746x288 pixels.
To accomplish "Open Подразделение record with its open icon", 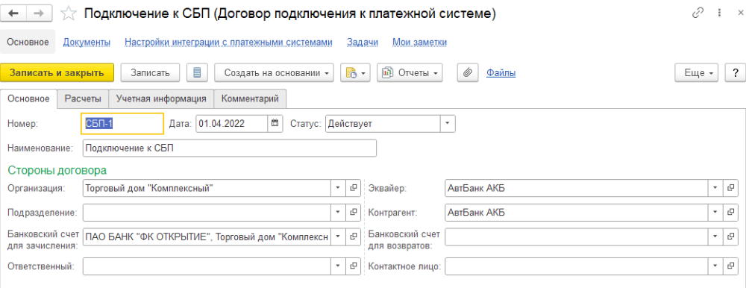I will [x=353, y=212].
